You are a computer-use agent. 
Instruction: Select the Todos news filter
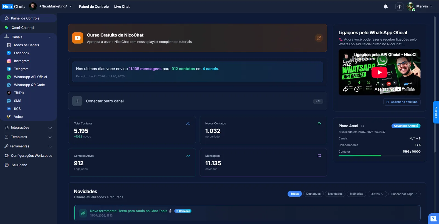tap(295, 194)
